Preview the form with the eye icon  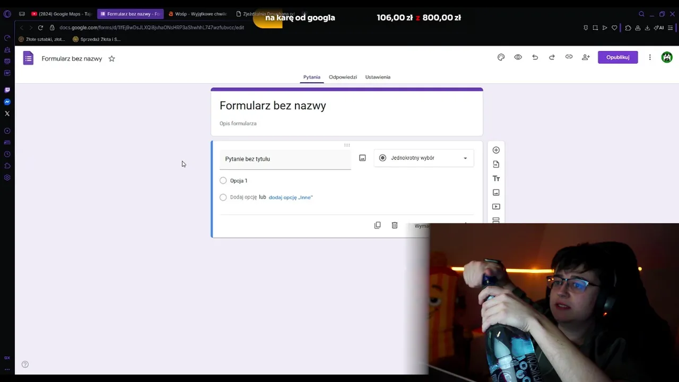click(518, 57)
